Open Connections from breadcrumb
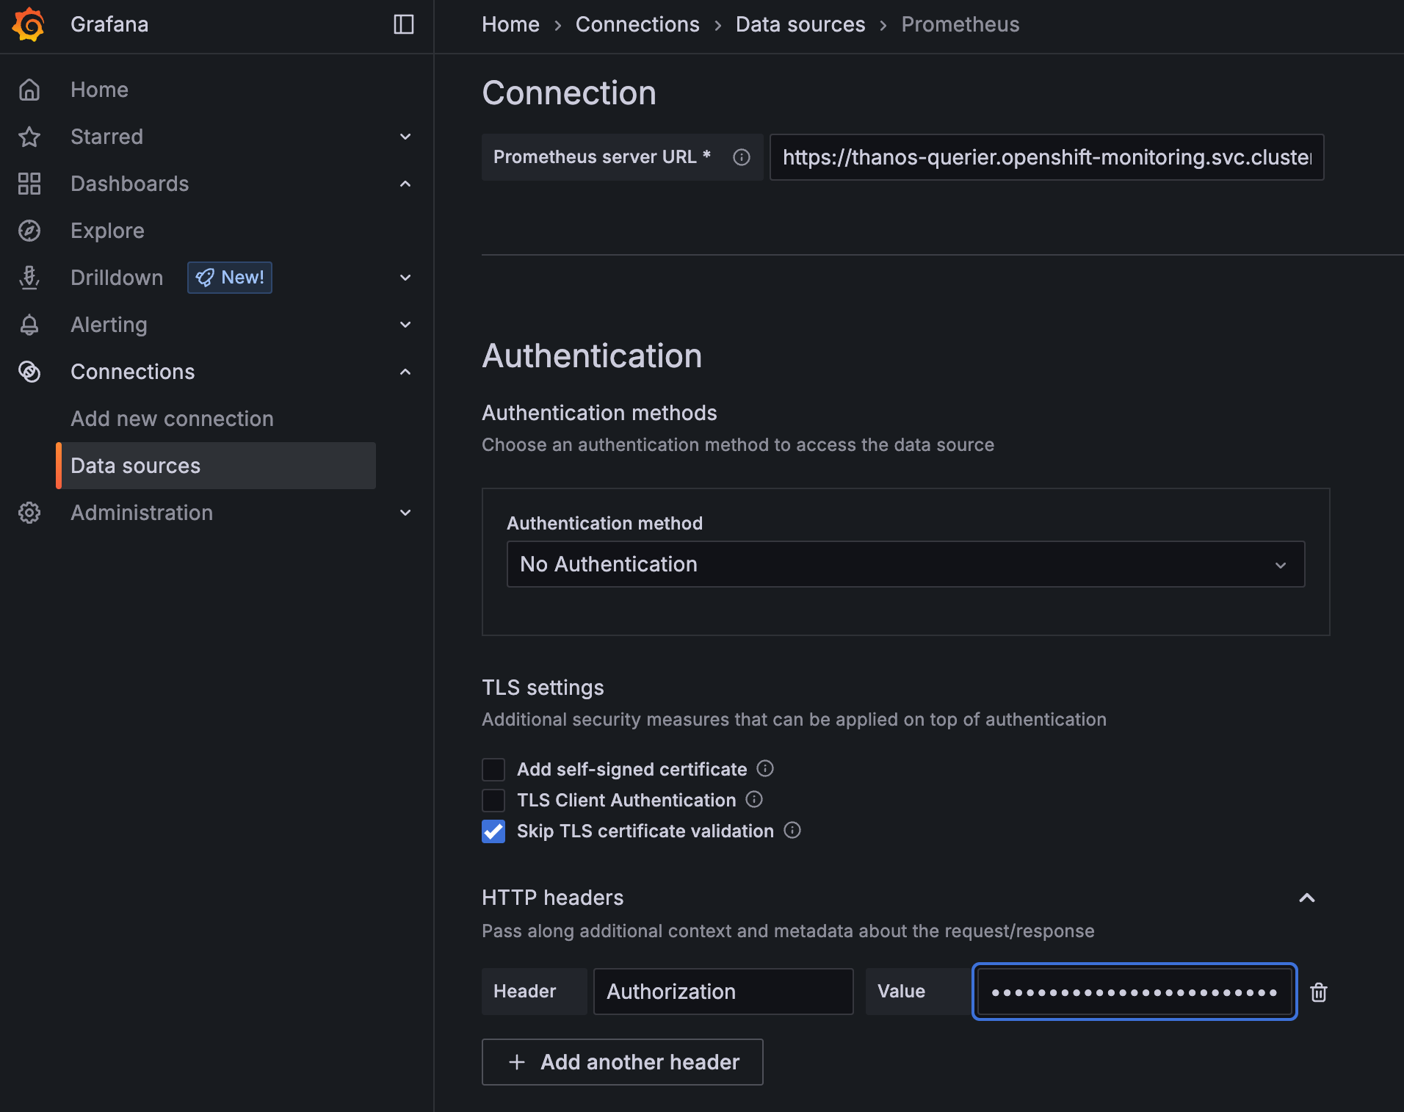The image size is (1404, 1112). 637,24
